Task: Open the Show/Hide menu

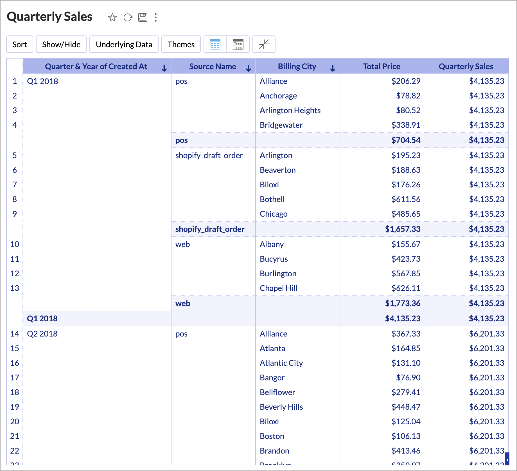Action: 61,44
